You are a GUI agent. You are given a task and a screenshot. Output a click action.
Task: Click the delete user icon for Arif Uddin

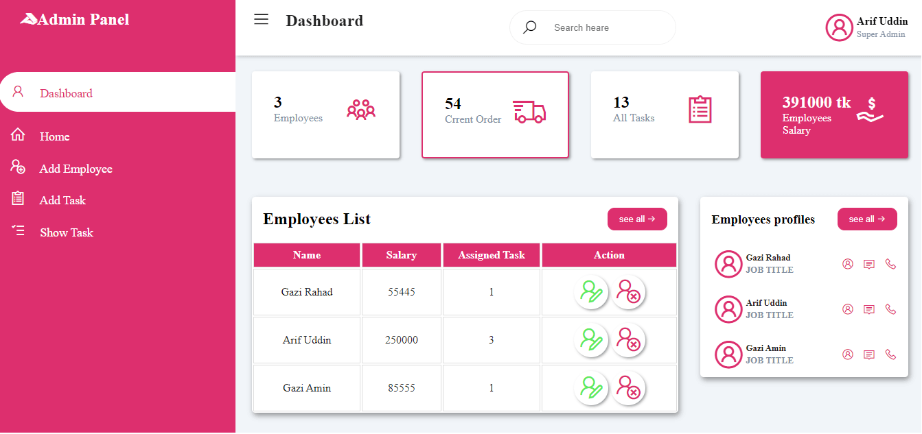pyautogui.click(x=628, y=340)
